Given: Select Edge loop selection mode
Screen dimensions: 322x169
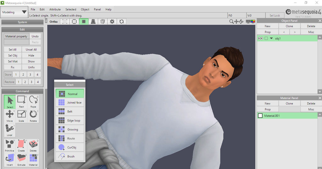Looking at the screenshot, I should tap(70, 120).
